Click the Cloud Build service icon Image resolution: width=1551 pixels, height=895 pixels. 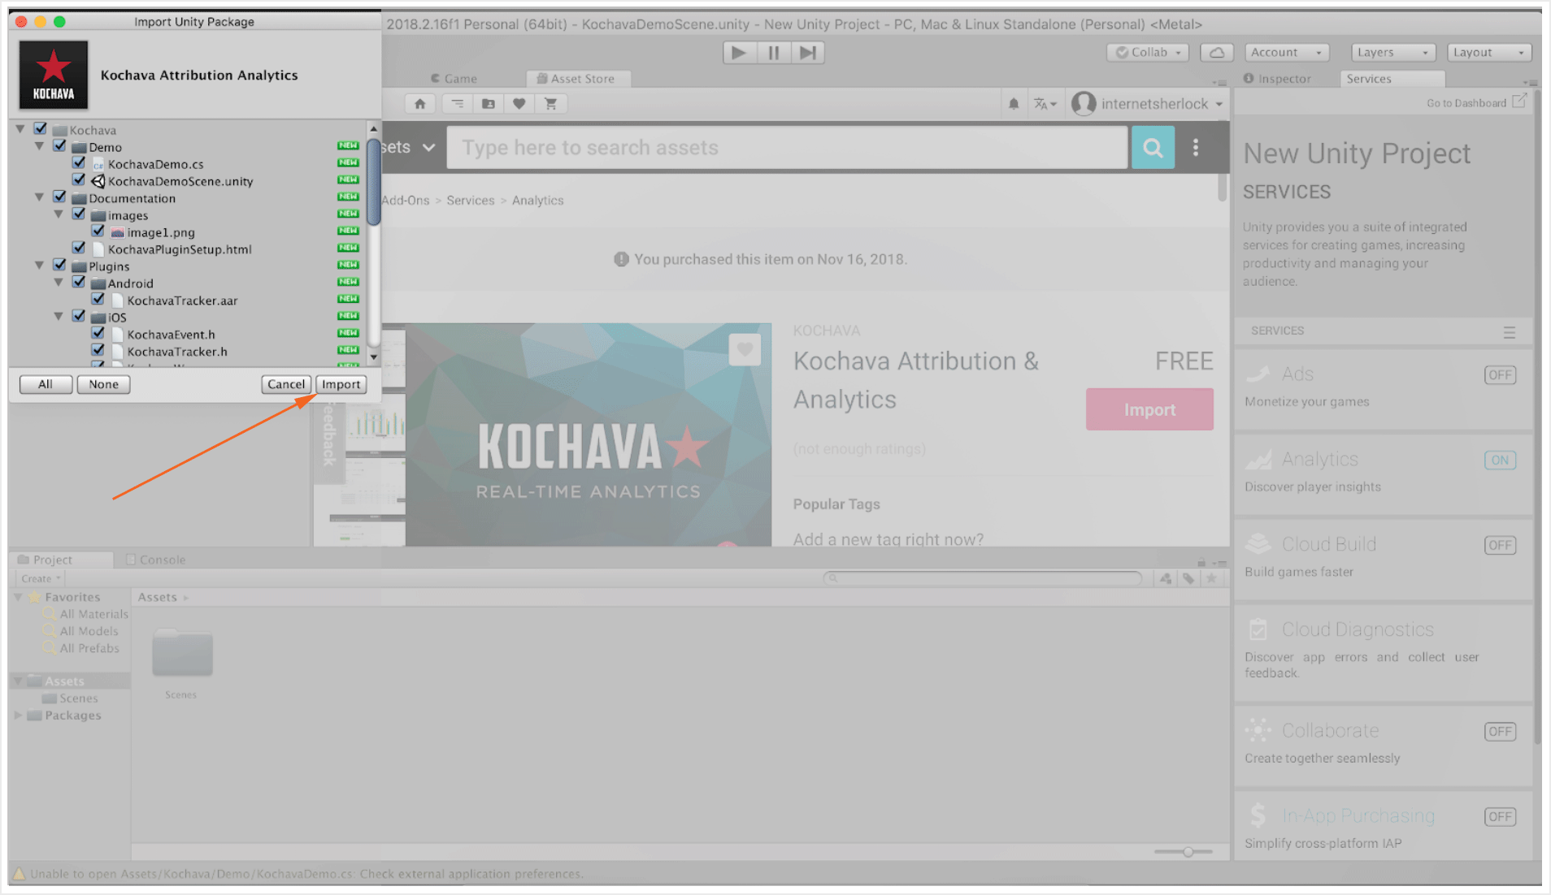coord(1258,544)
